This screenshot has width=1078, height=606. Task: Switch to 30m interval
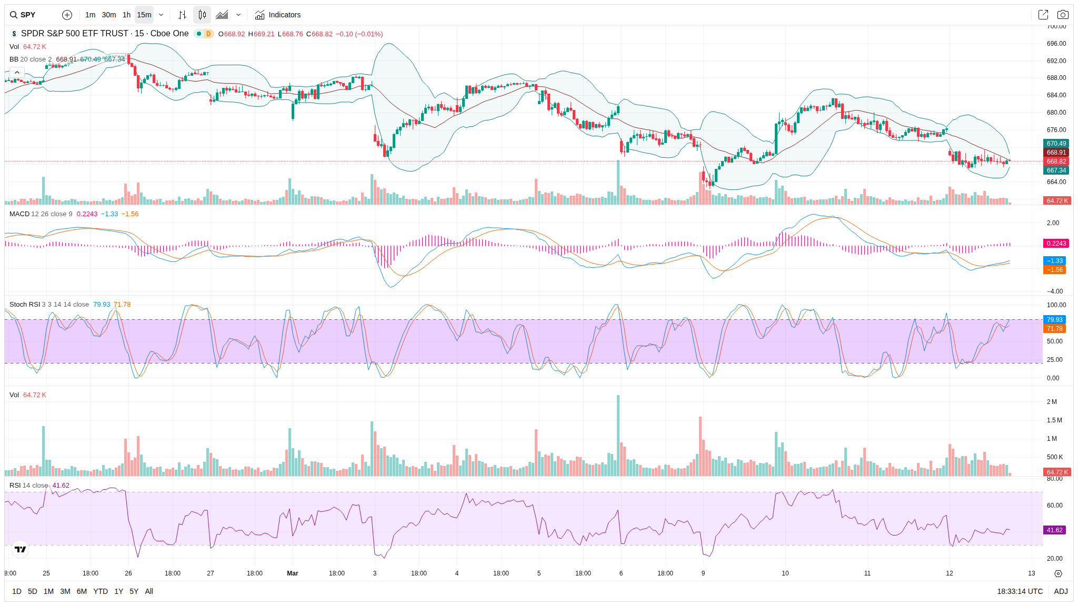click(109, 15)
